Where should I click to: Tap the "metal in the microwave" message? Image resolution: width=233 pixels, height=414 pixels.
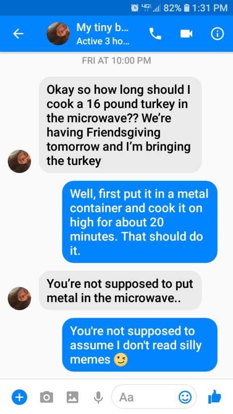[121, 290]
